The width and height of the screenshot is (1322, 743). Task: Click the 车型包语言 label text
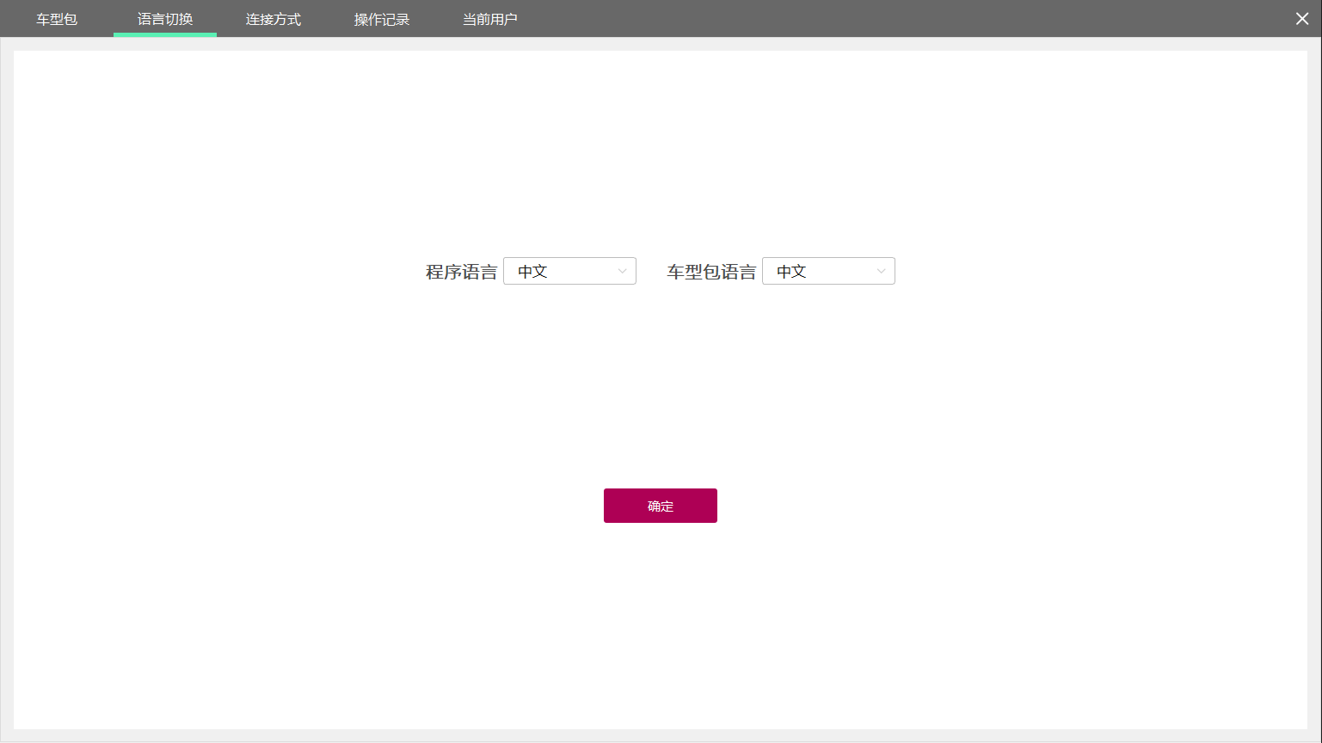pos(711,273)
